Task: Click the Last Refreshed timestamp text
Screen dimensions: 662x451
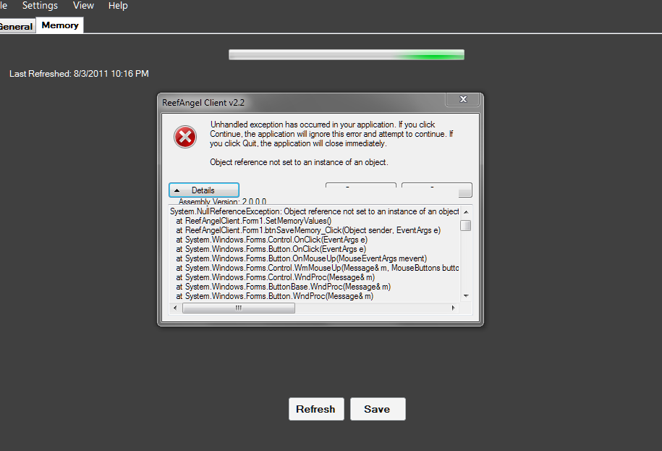Action: pyautogui.click(x=79, y=74)
